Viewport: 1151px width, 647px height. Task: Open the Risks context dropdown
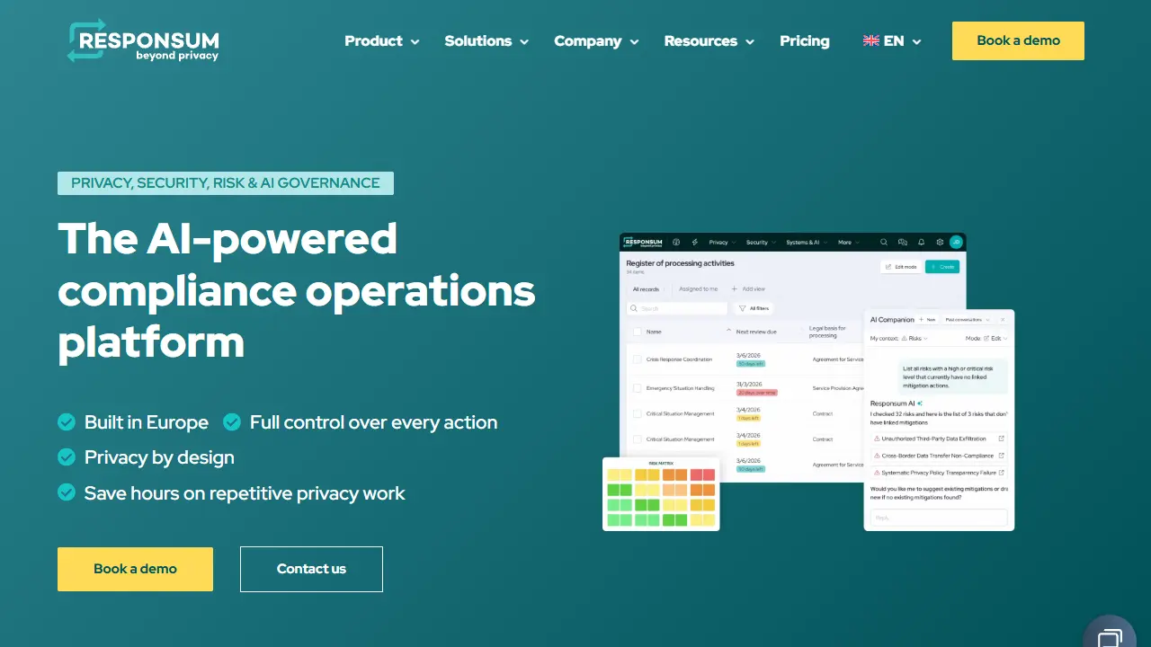point(915,338)
